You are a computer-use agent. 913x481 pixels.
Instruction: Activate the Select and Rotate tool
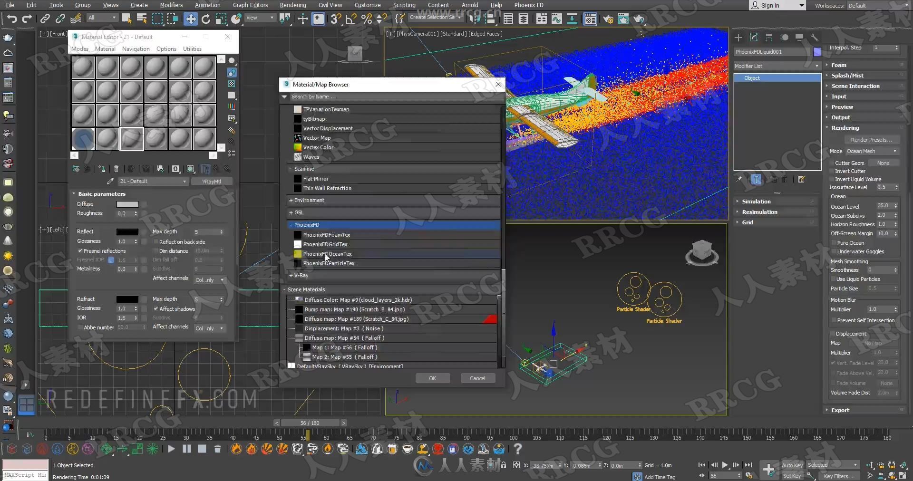point(205,19)
